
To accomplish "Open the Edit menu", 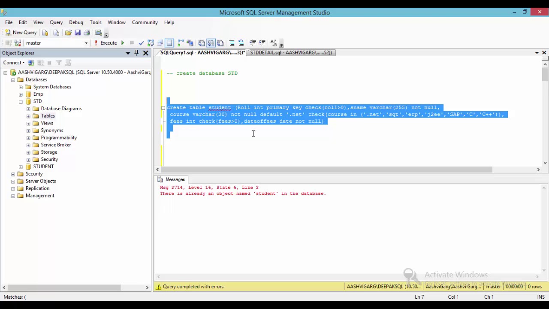I will 23,22.
